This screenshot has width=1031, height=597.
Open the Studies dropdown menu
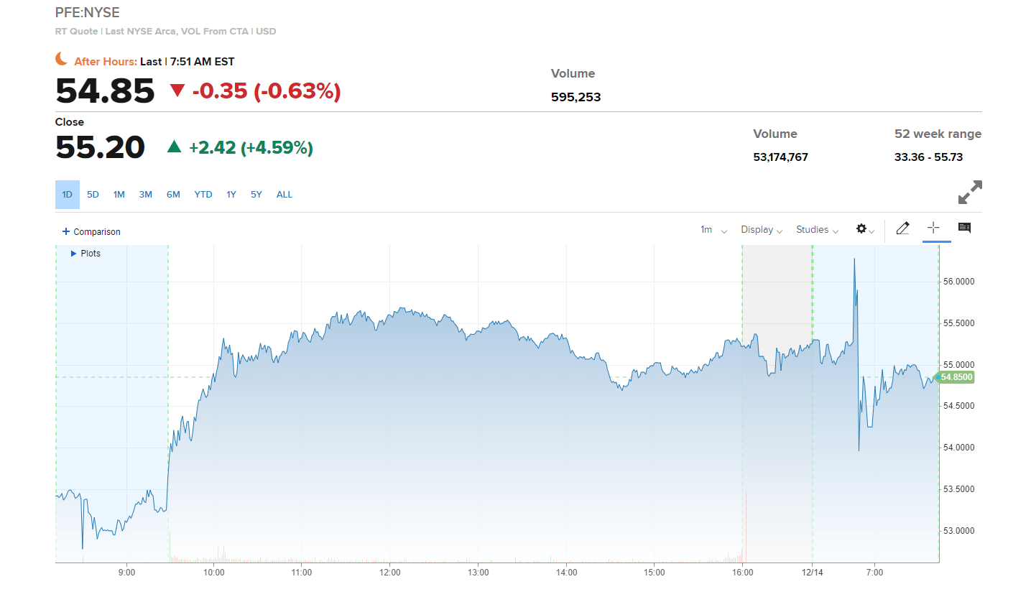[817, 230]
